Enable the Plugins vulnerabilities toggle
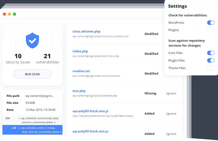218x141 pixels. pyautogui.click(x=210, y=30)
